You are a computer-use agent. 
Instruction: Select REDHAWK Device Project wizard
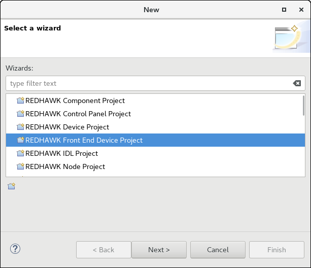tap(67, 127)
